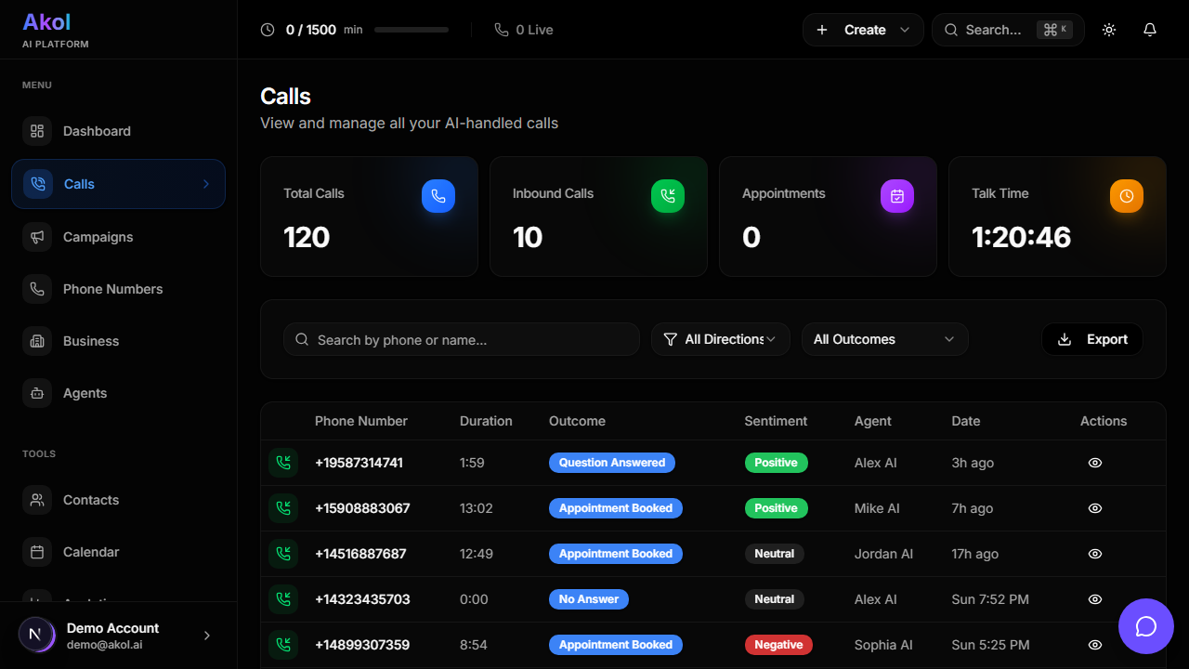1189x669 pixels.
Task: Export the calls list
Action: pyautogui.click(x=1092, y=339)
